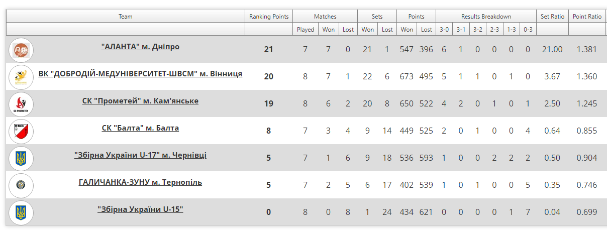Open СК "Прометей" м. Кам'янське team page

140,101
